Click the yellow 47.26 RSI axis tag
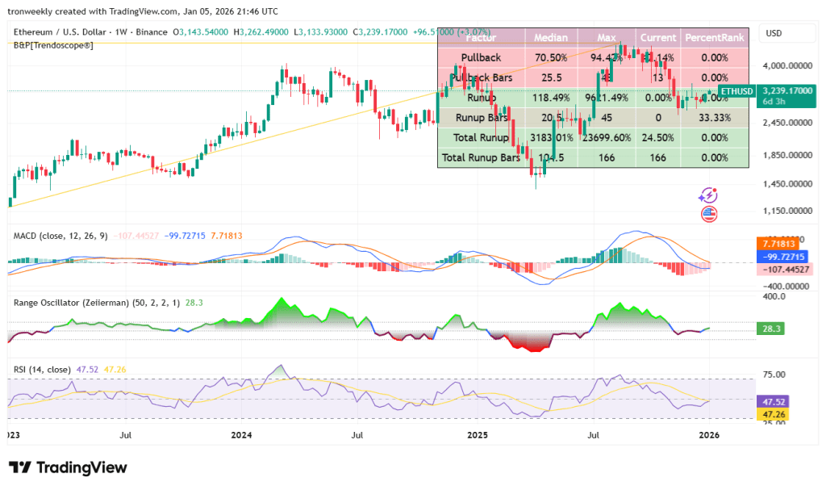The image size is (826, 490). [x=774, y=415]
